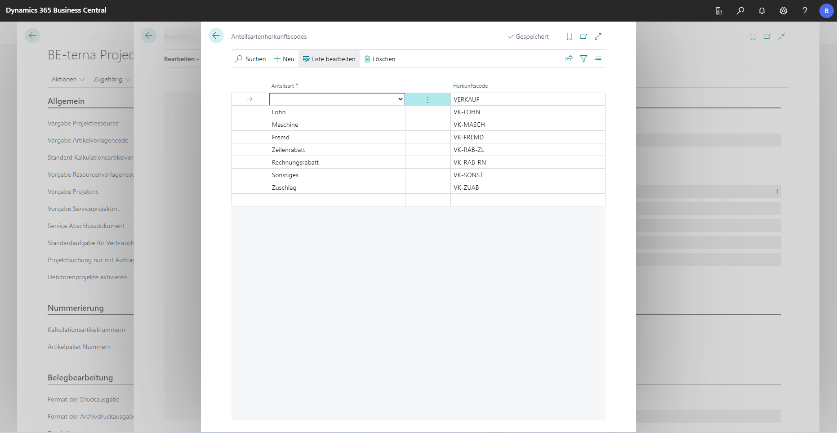The height and width of the screenshot is (433, 837).
Task: Open the filter pane icon
Action: (x=583, y=58)
